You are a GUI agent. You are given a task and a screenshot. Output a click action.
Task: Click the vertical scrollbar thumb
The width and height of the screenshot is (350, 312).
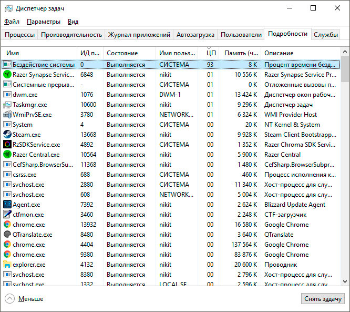[345, 69]
